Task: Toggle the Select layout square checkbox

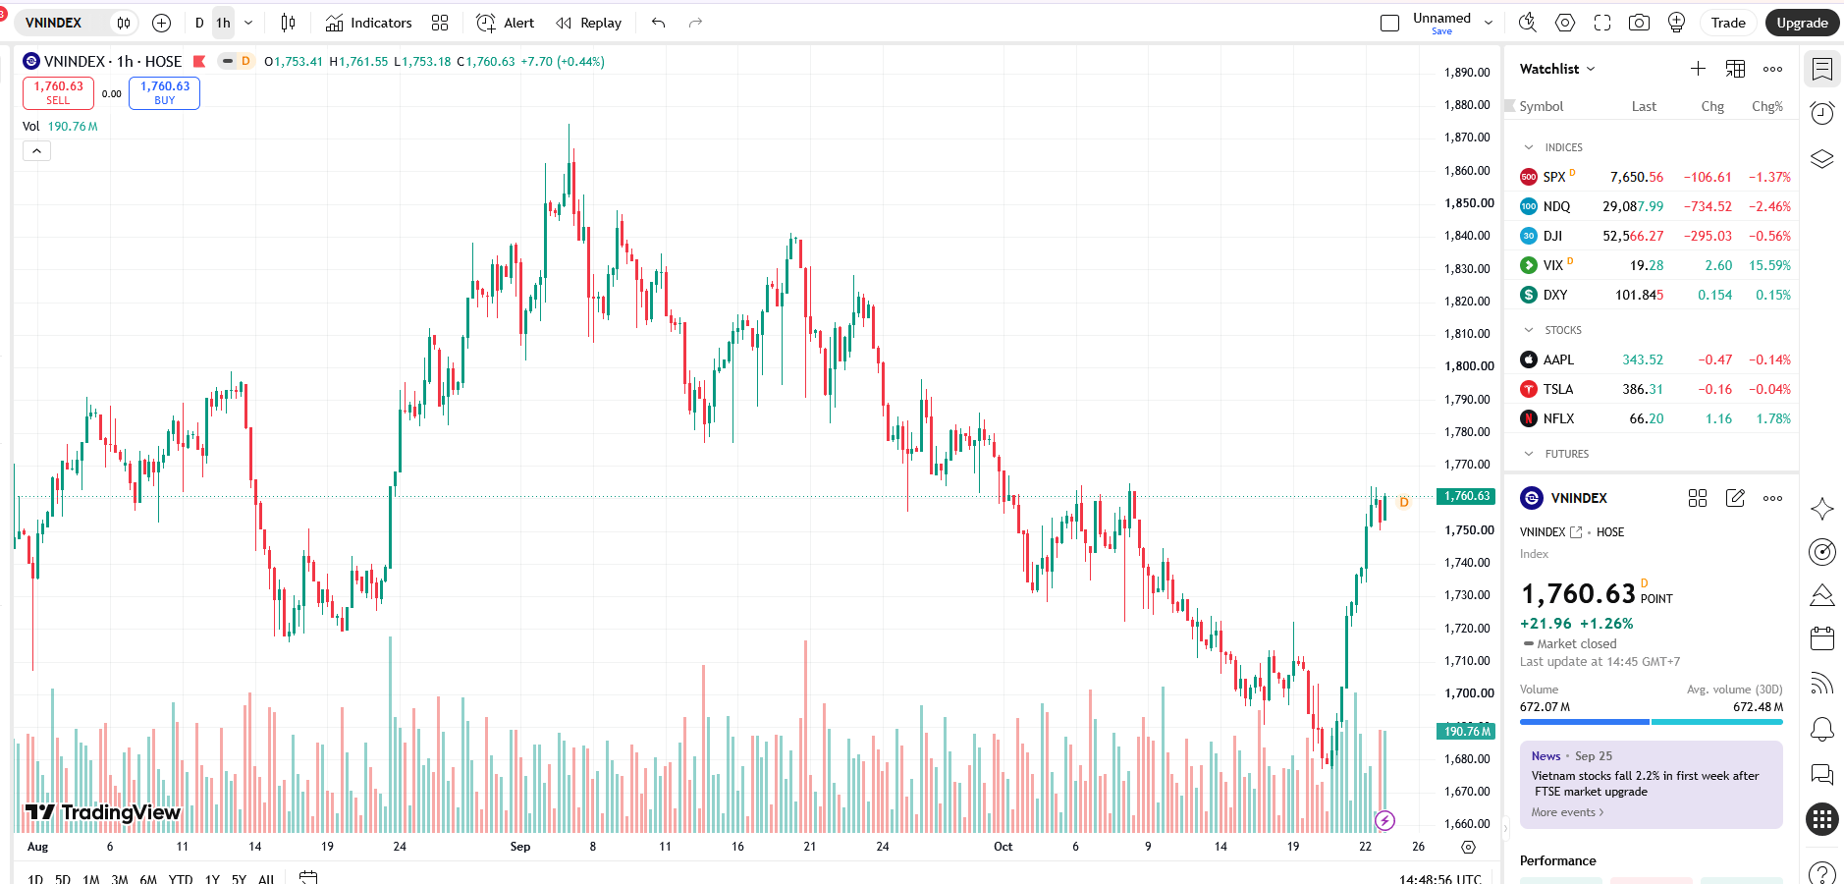Action: [1389, 23]
